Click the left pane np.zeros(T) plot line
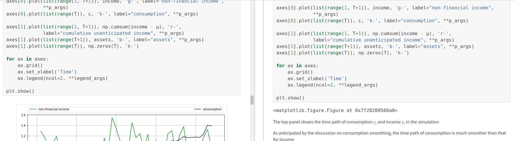The height and width of the screenshot is (141, 515). (x=73, y=46)
